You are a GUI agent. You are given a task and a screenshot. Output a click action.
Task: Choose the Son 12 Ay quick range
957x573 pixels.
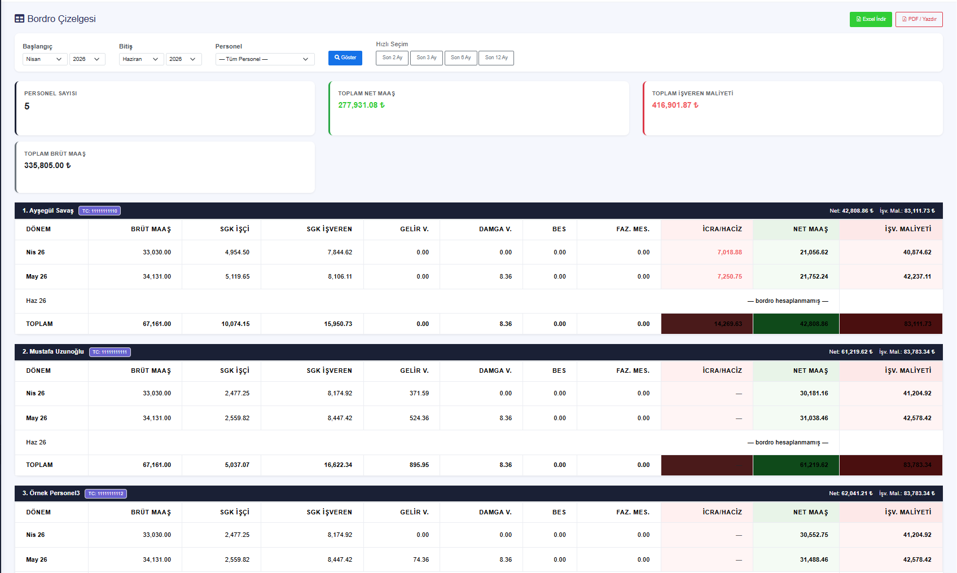click(x=496, y=58)
